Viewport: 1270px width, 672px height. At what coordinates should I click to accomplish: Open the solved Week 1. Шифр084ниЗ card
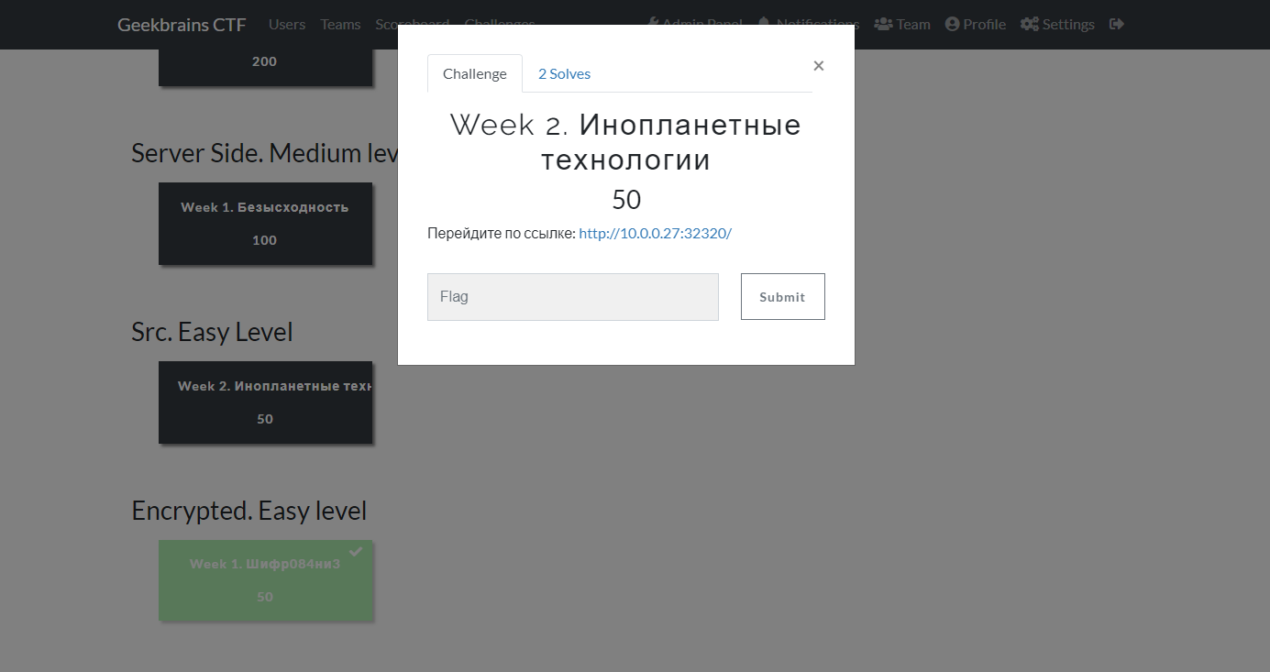click(x=265, y=580)
